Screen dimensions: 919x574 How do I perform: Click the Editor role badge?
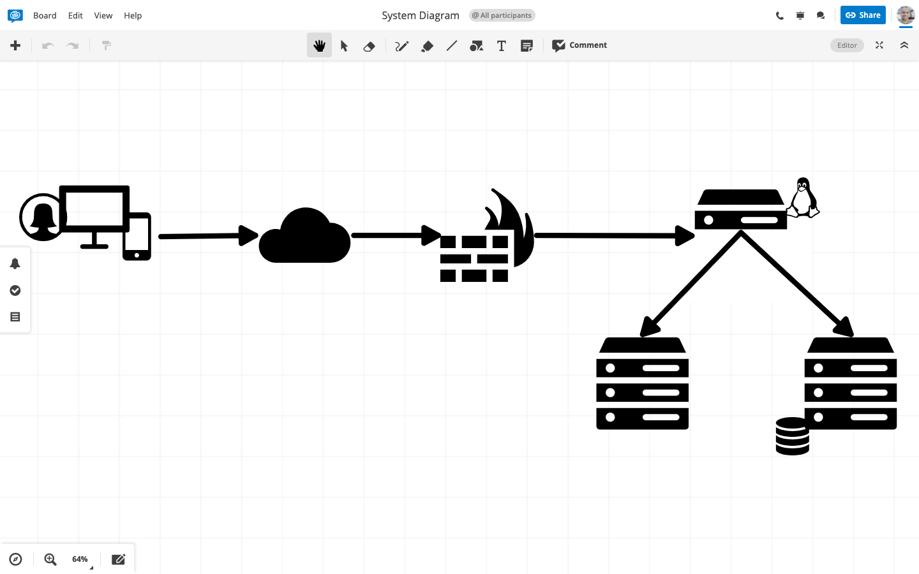(847, 45)
